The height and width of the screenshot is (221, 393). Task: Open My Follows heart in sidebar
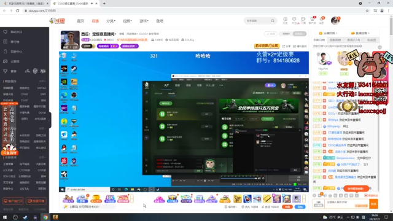pyautogui.click(x=6, y=32)
